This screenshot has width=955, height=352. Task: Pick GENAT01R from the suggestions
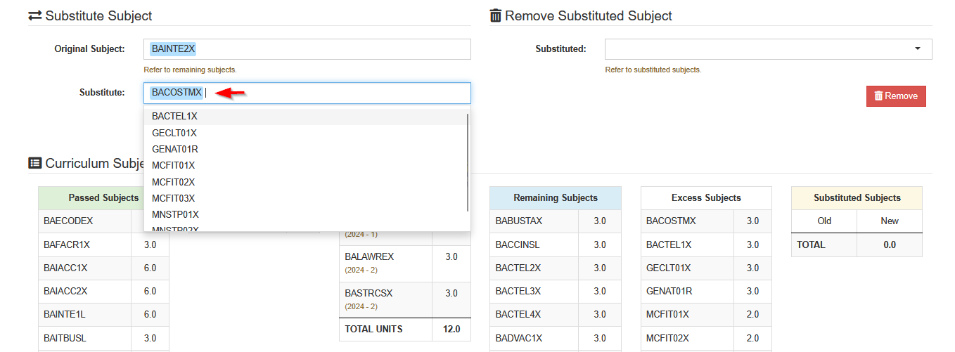(307, 149)
